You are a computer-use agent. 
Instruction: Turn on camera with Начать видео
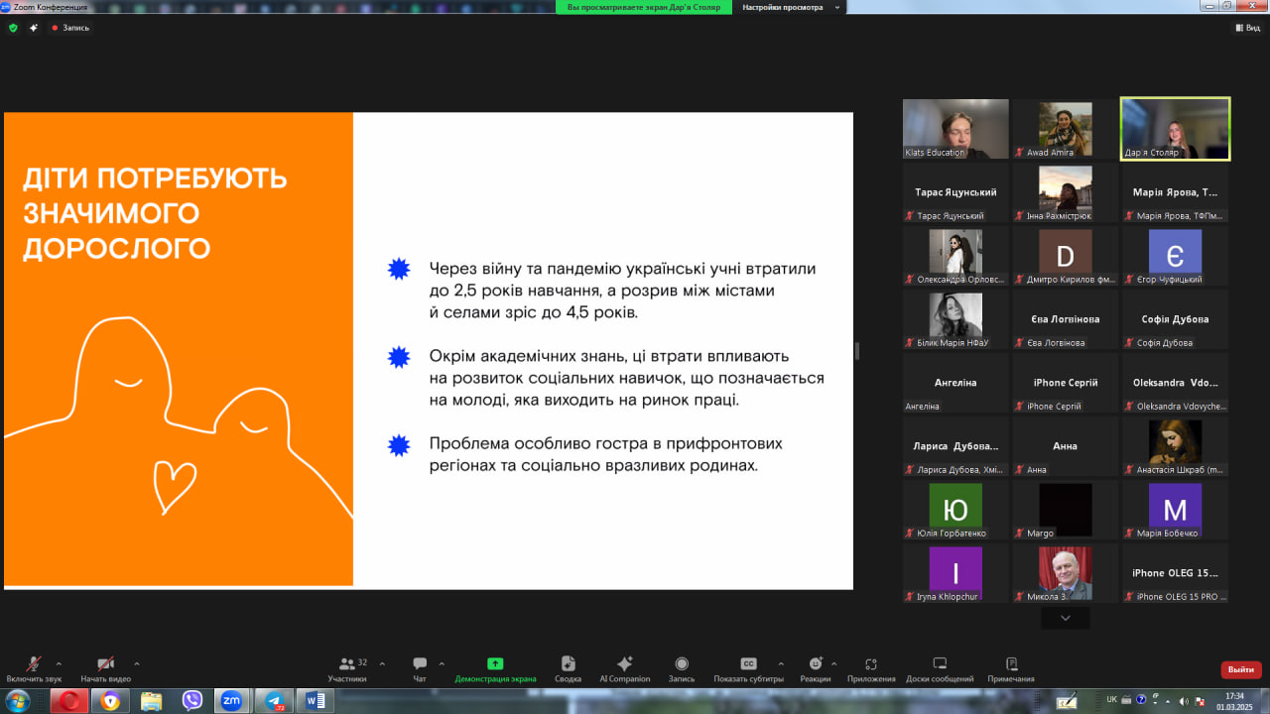(105, 669)
